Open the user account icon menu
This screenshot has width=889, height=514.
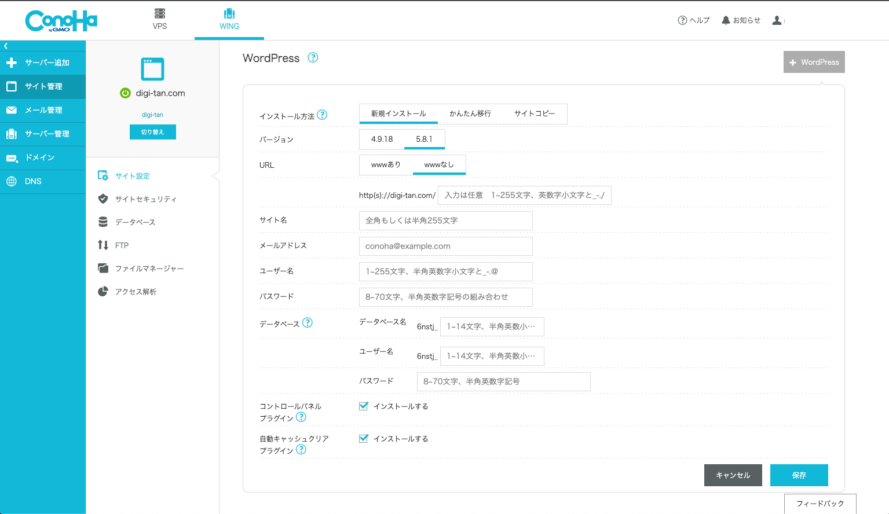(x=777, y=20)
